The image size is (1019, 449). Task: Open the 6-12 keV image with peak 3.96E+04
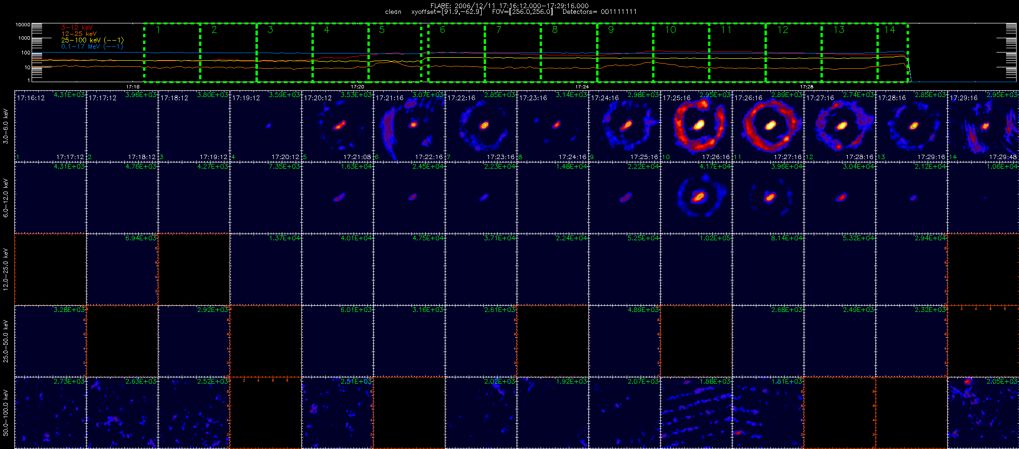[x=768, y=198]
